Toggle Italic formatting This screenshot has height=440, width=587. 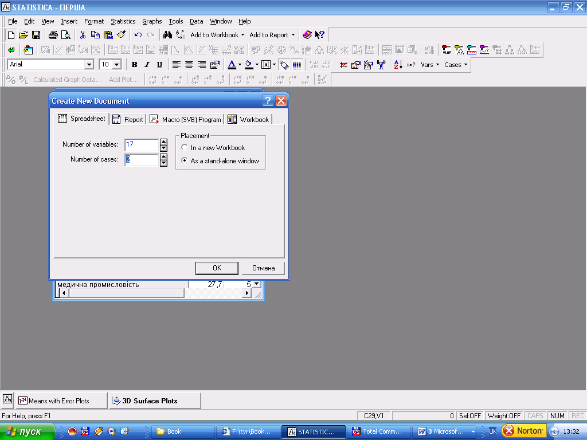click(x=147, y=65)
